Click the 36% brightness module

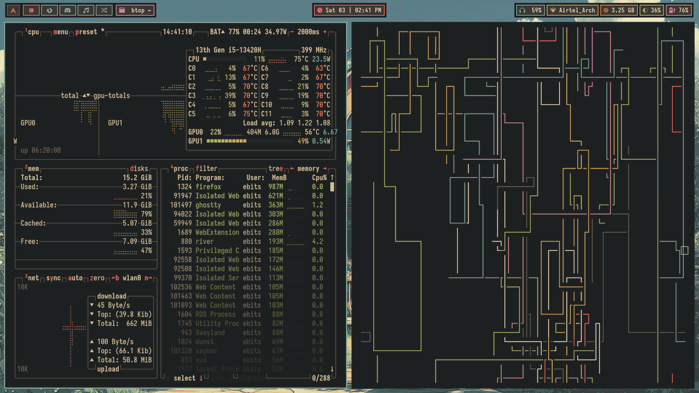[x=652, y=10]
